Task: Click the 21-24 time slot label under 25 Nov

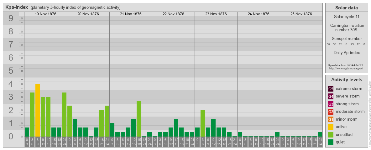Action: (320, 142)
